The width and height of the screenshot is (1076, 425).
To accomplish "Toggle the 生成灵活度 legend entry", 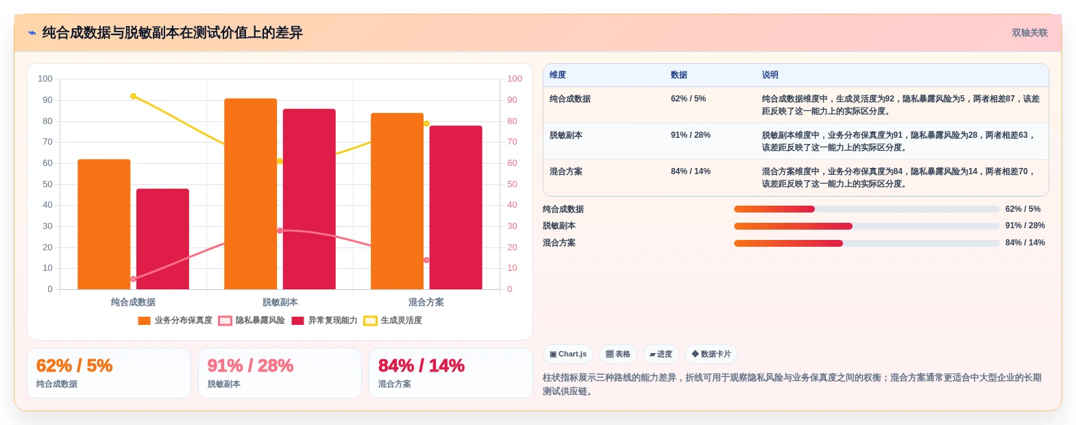I will pyautogui.click(x=393, y=320).
